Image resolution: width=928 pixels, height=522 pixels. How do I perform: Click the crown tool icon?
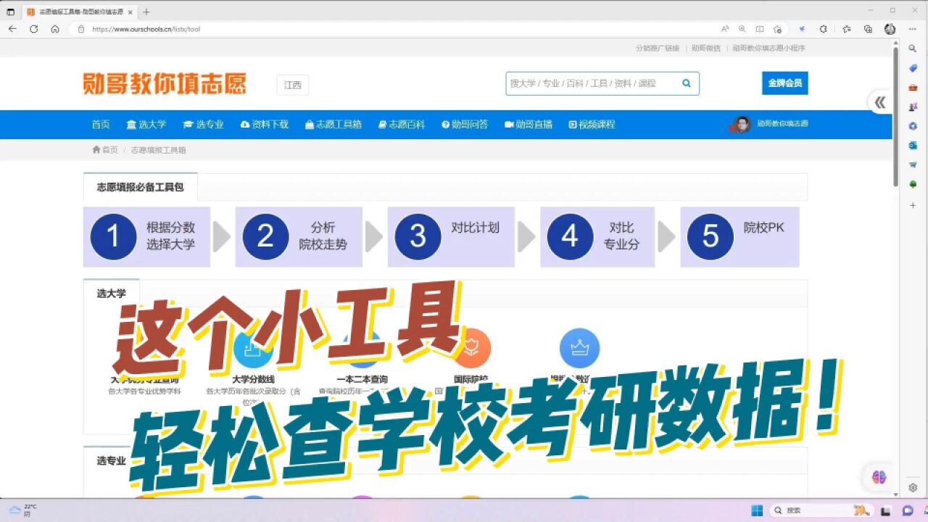coord(579,348)
